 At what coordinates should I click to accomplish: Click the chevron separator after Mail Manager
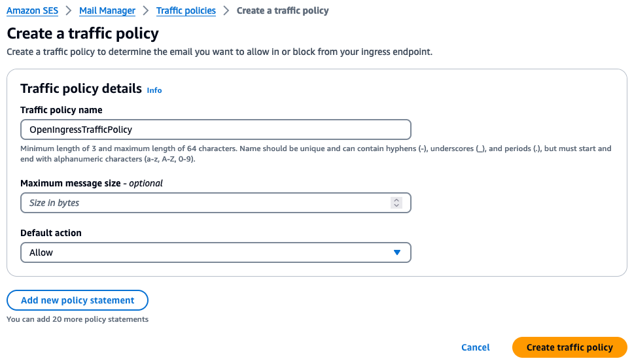(x=146, y=10)
